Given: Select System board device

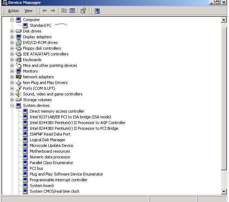Looking at the screenshot, I should coord(42,186).
